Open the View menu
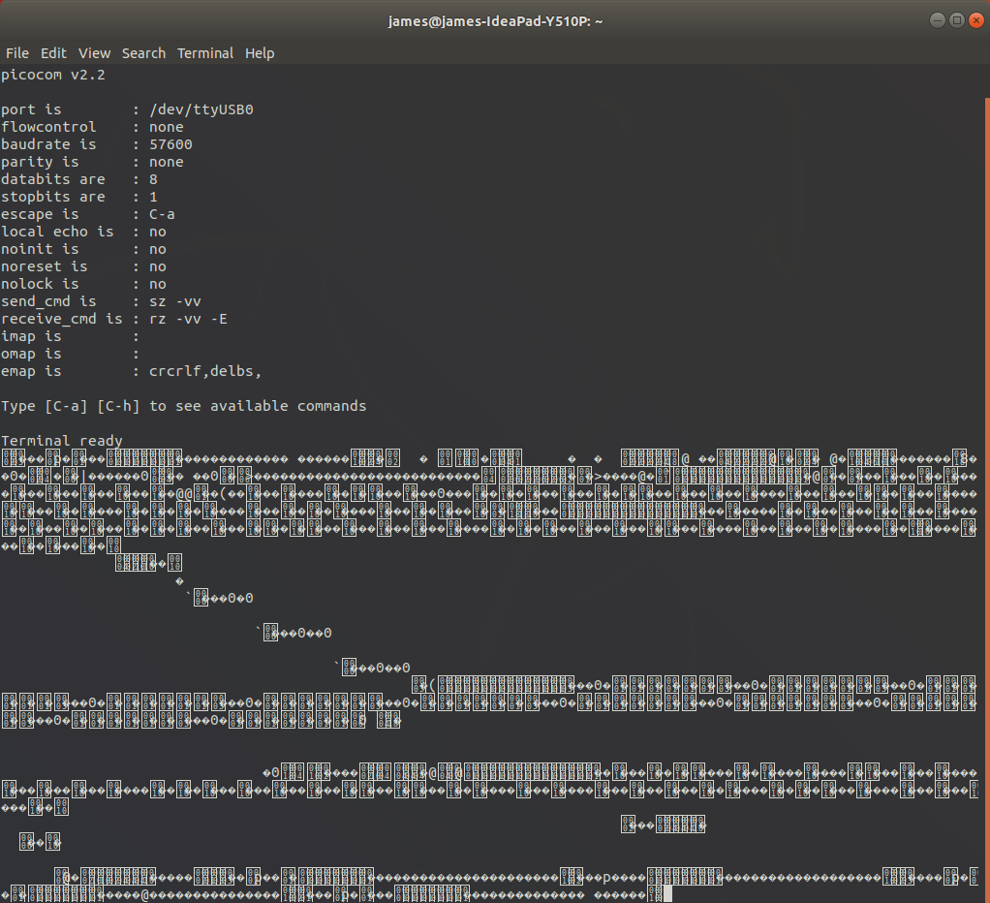Screen dimensions: 990x903 click(94, 53)
